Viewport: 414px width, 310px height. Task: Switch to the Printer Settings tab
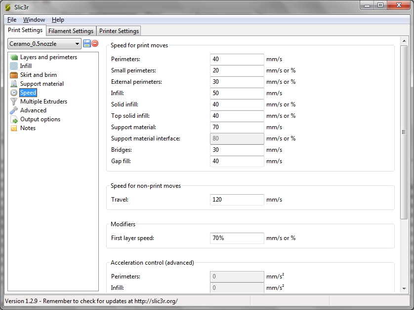pyautogui.click(x=119, y=31)
